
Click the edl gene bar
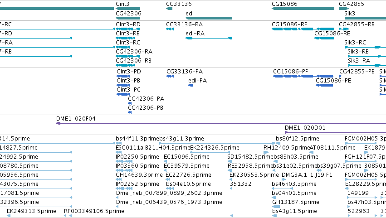(209, 18)
